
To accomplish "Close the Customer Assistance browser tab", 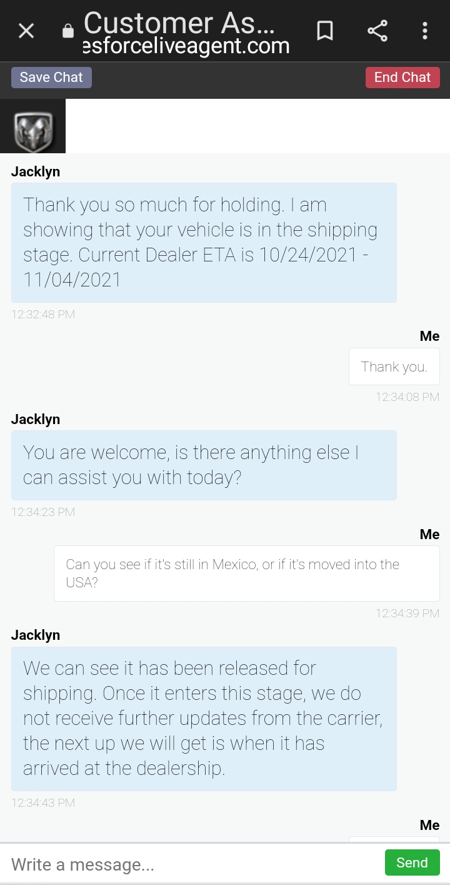I will 26,31.
